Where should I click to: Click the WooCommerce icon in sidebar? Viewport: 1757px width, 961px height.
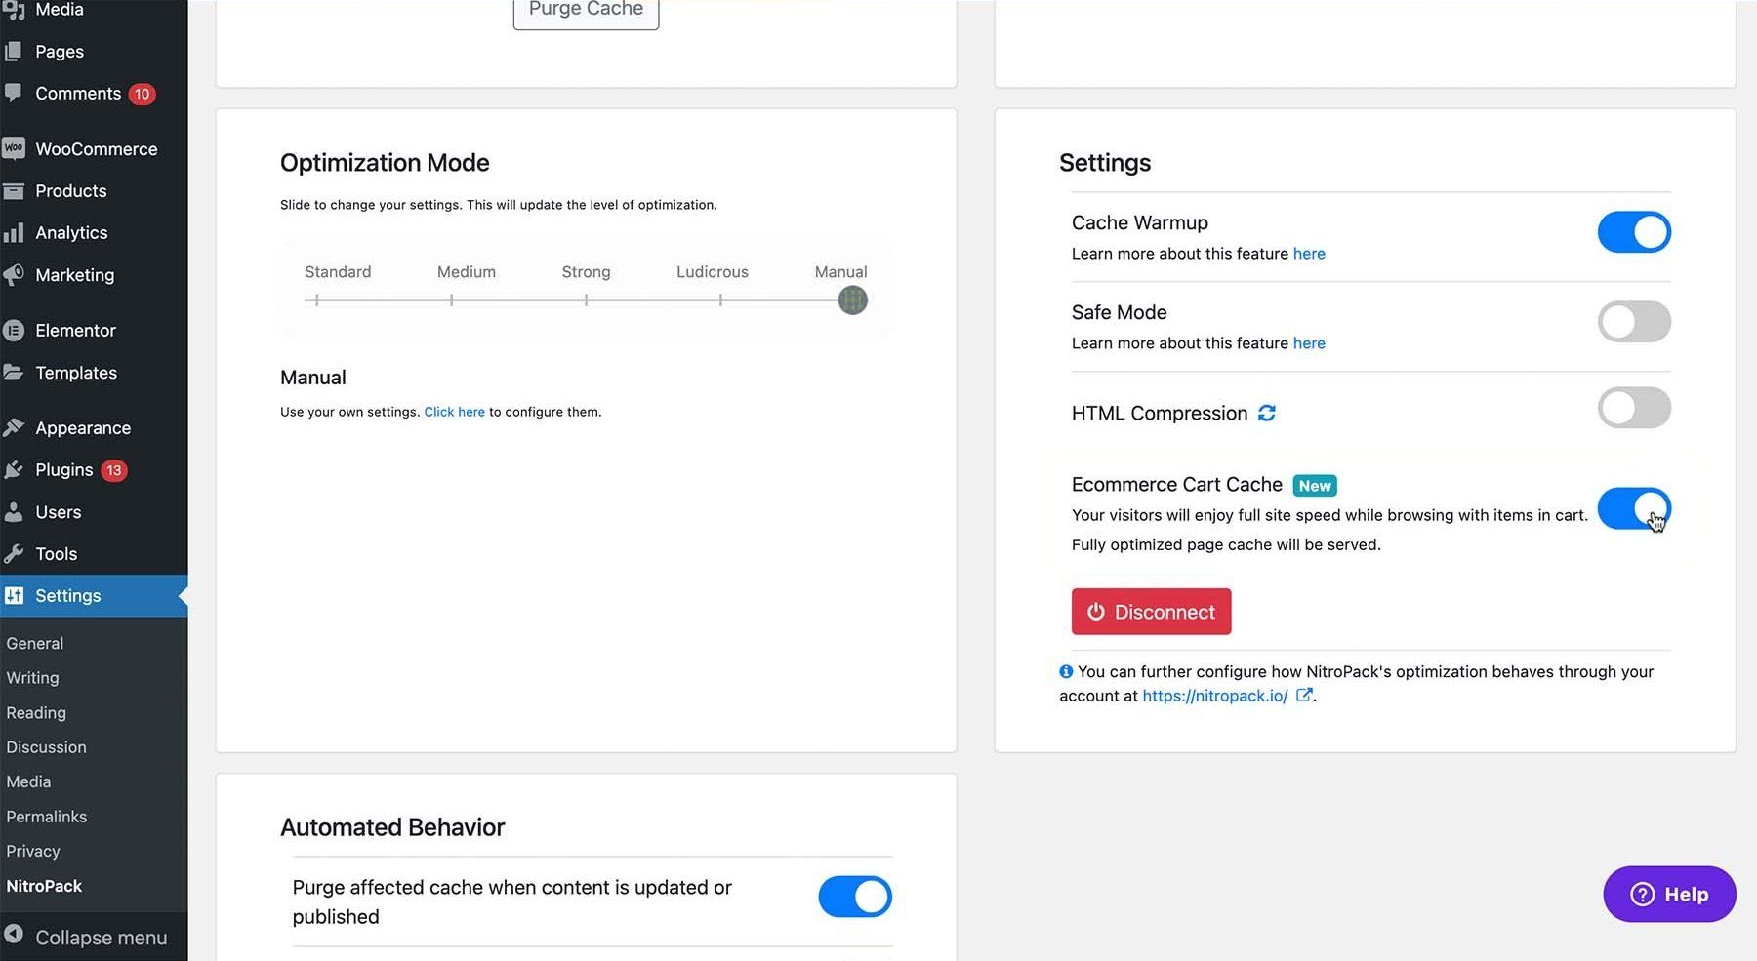14,148
